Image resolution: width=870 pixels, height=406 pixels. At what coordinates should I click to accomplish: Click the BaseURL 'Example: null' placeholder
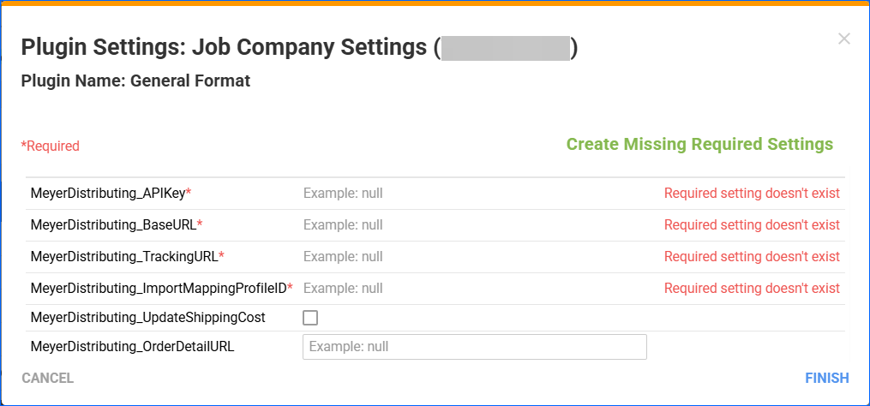point(343,225)
